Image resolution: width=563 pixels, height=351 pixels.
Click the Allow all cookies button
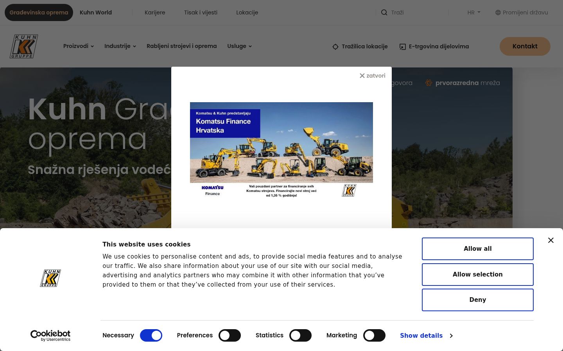(478, 249)
